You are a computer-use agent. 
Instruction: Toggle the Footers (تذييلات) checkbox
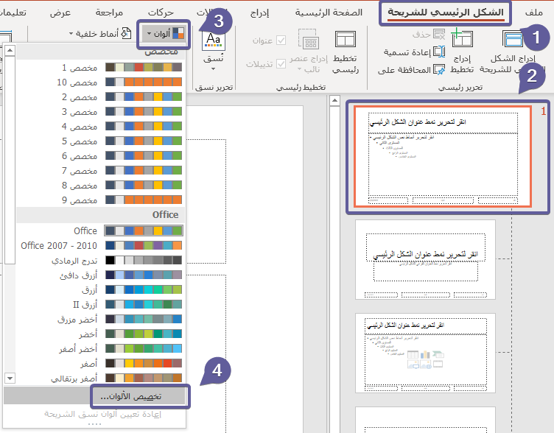(x=281, y=64)
